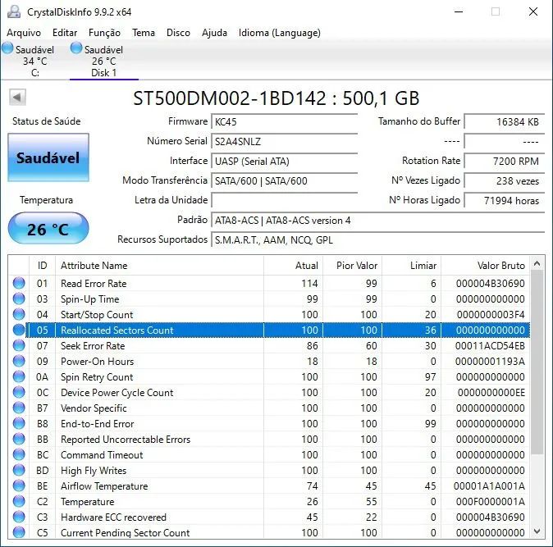Click the Pior Valor column header
The height and width of the screenshot is (547, 553).
(x=352, y=266)
